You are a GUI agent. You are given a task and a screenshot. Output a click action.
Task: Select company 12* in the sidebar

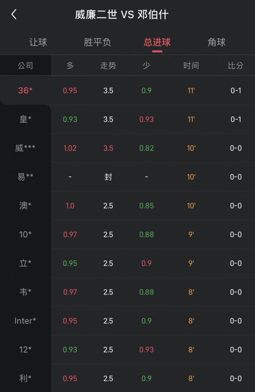point(25,350)
